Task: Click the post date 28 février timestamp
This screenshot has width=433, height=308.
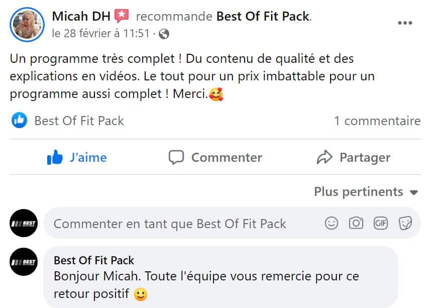Action: click(x=100, y=34)
